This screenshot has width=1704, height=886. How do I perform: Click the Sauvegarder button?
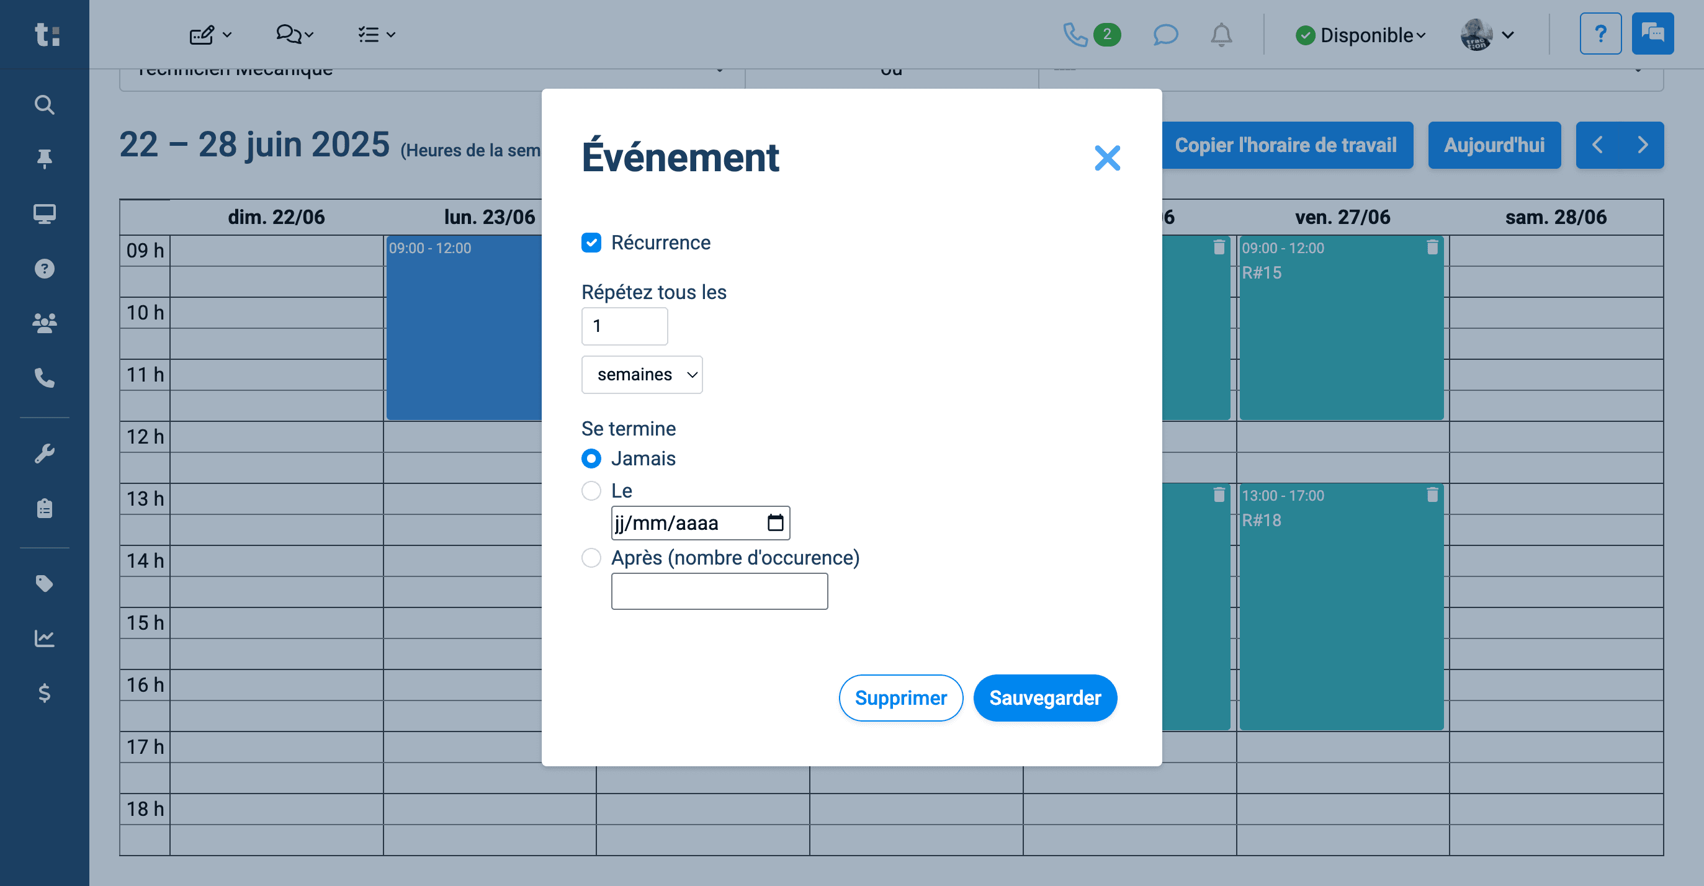pos(1044,697)
